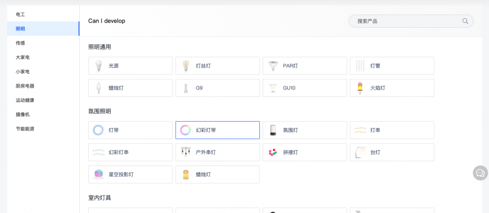Select the PAR灯 product label
489x213 pixels.
coord(290,66)
